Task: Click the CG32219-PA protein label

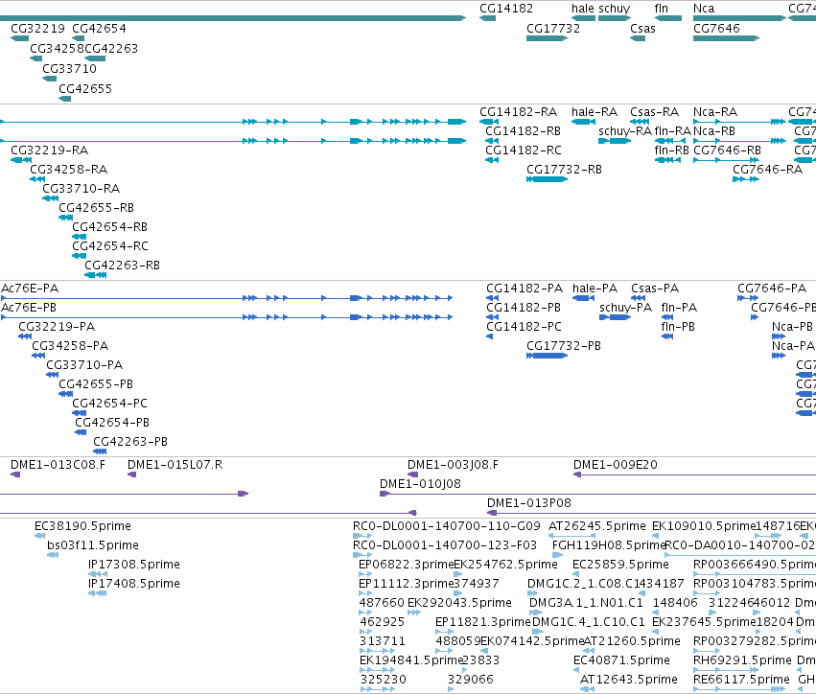Action: pyautogui.click(x=57, y=327)
